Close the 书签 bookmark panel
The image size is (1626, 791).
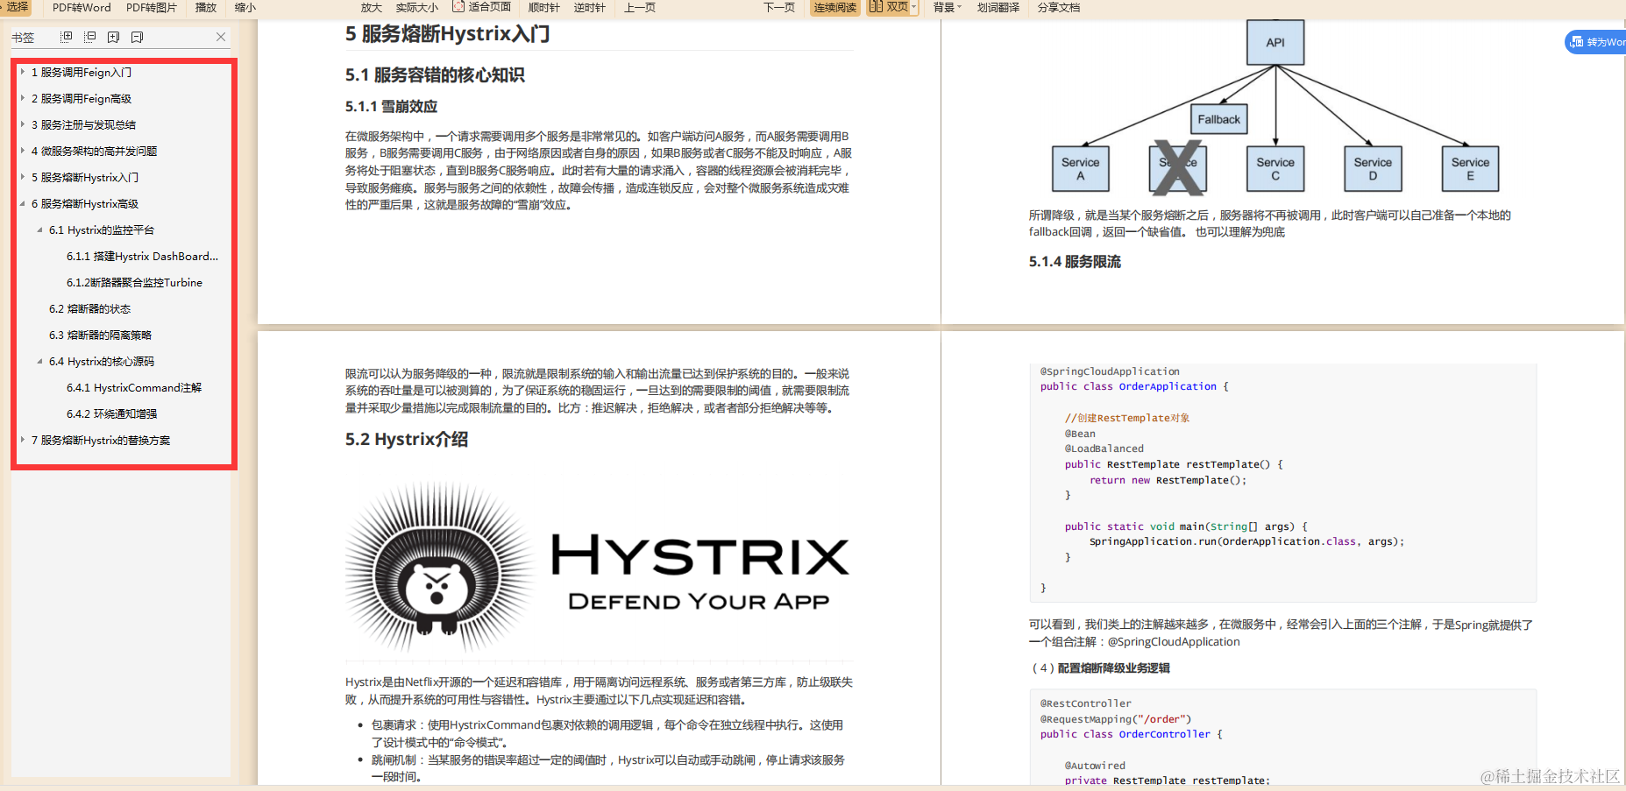pos(221,37)
